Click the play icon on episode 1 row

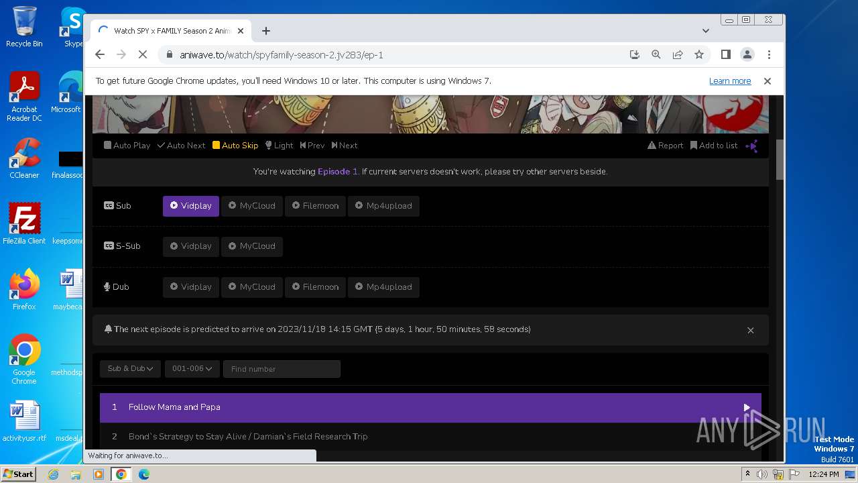click(747, 407)
